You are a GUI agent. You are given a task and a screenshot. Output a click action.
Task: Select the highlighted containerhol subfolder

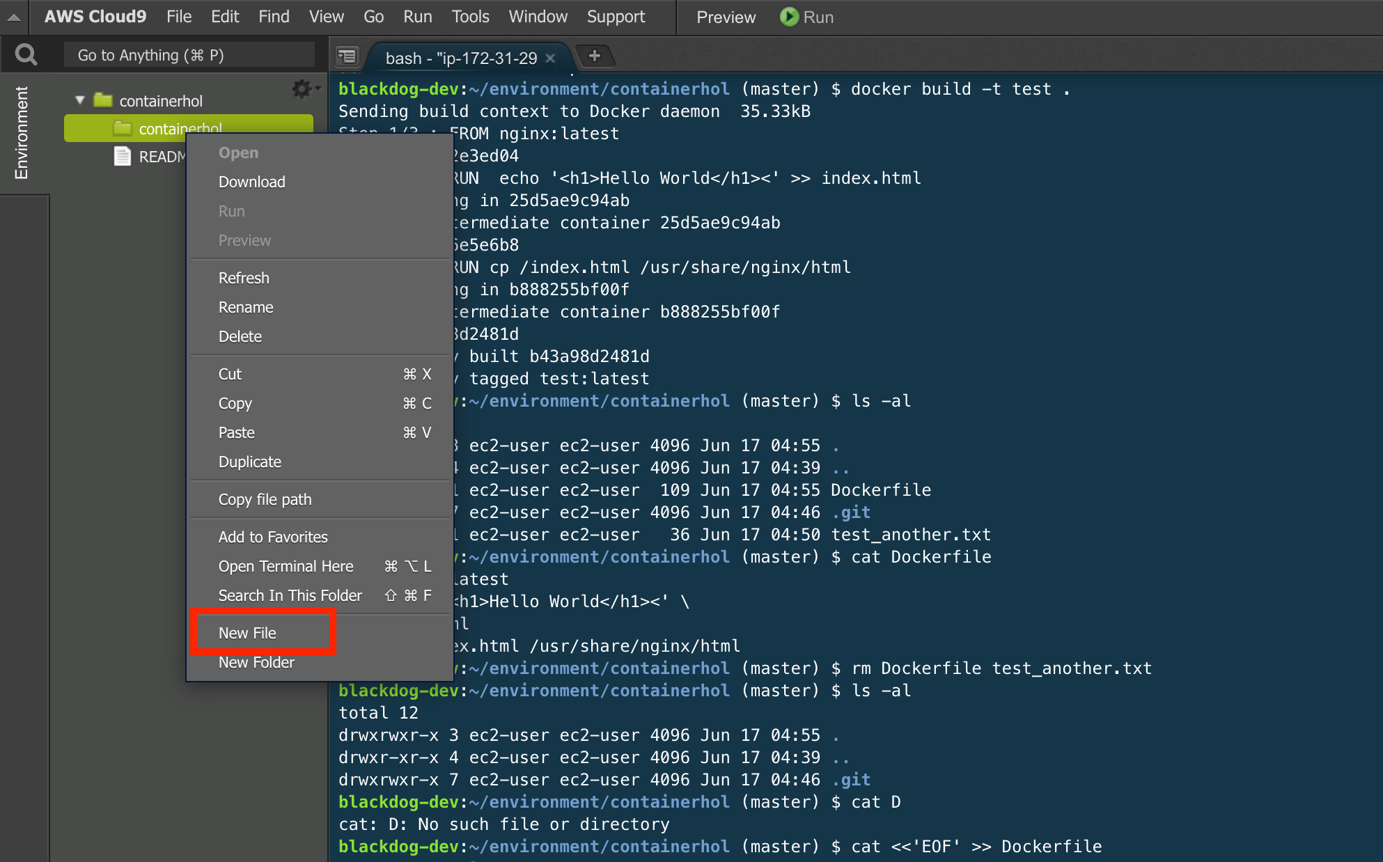click(x=188, y=128)
